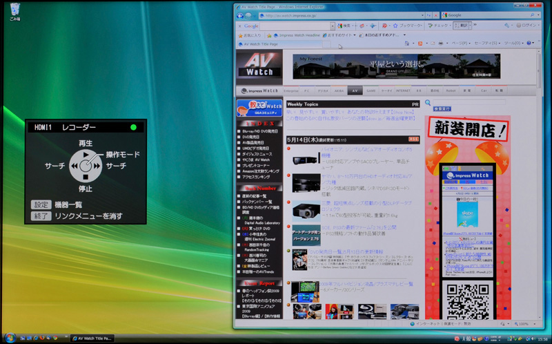Click the 新装開店 side advertisement banner
Viewport: 552px width, 344px height.
point(468,218)
